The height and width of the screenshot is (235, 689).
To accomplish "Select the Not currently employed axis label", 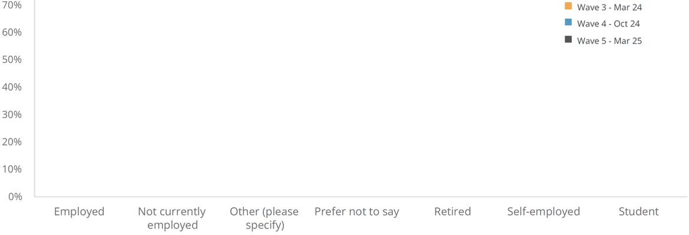I will click(x=172, y=219).
